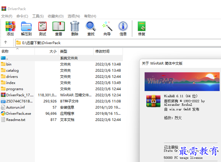Open the 工具(S) menu
The image size is (221, 162).
[38, 16]
